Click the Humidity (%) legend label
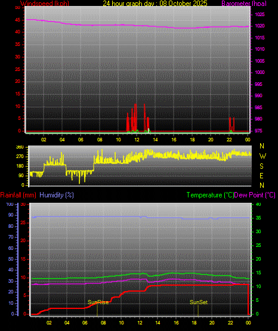The image size is (278, 331). click(x=57, y=195)
